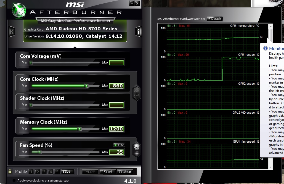Image resolution: width=284 pixels, height=184 pixels.
Task: Click the GPU1 temperature graph
Action: click(213, 40)
